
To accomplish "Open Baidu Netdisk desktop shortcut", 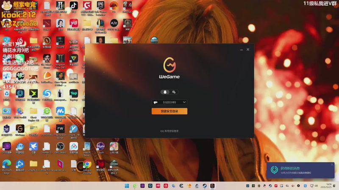I will [74, 148].
